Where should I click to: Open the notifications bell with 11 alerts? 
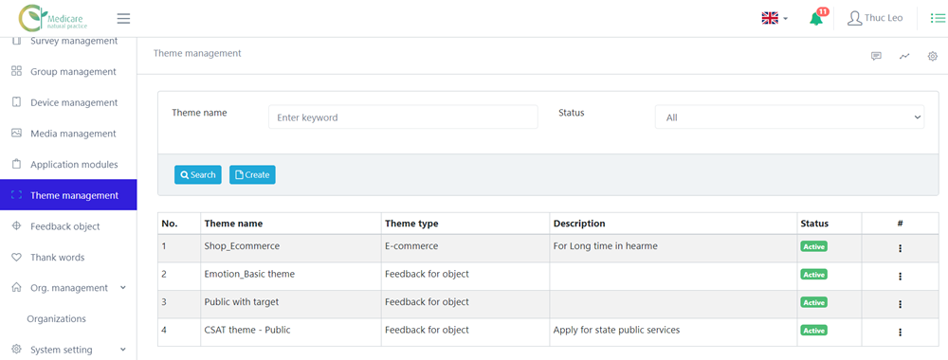818,17
